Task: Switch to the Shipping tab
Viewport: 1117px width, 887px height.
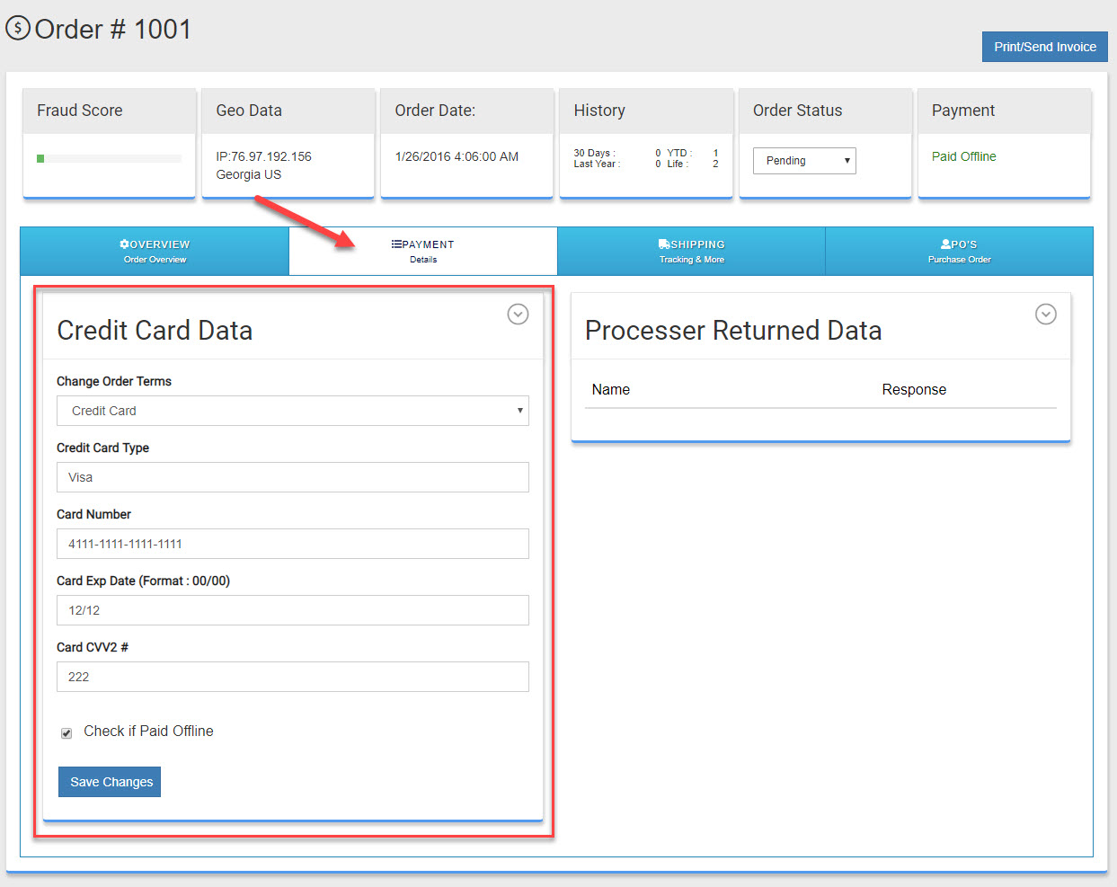Action: tap(691, 252)
